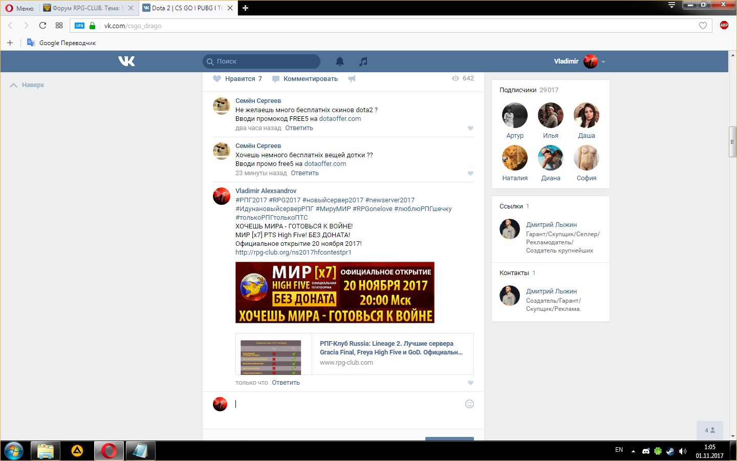Switch to the Форум RPG-CLUB tab
This screenshot has height=461, width=737.
[87, 8]
